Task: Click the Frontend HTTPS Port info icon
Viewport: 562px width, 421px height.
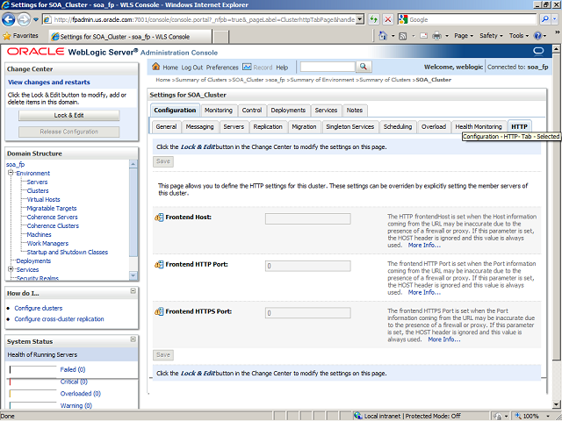Action: pos(159,311)
